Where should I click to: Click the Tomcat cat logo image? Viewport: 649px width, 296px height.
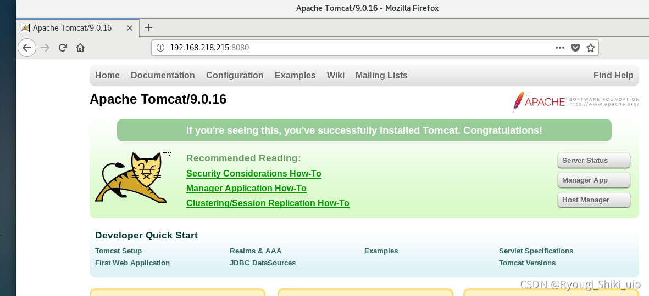134,178
